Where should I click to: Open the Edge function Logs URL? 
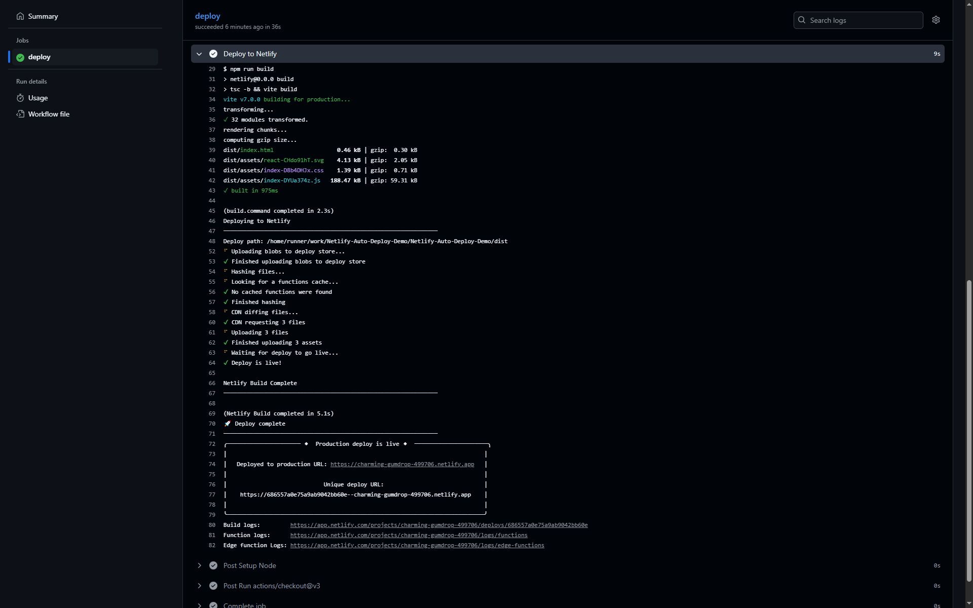click(417, 545)
